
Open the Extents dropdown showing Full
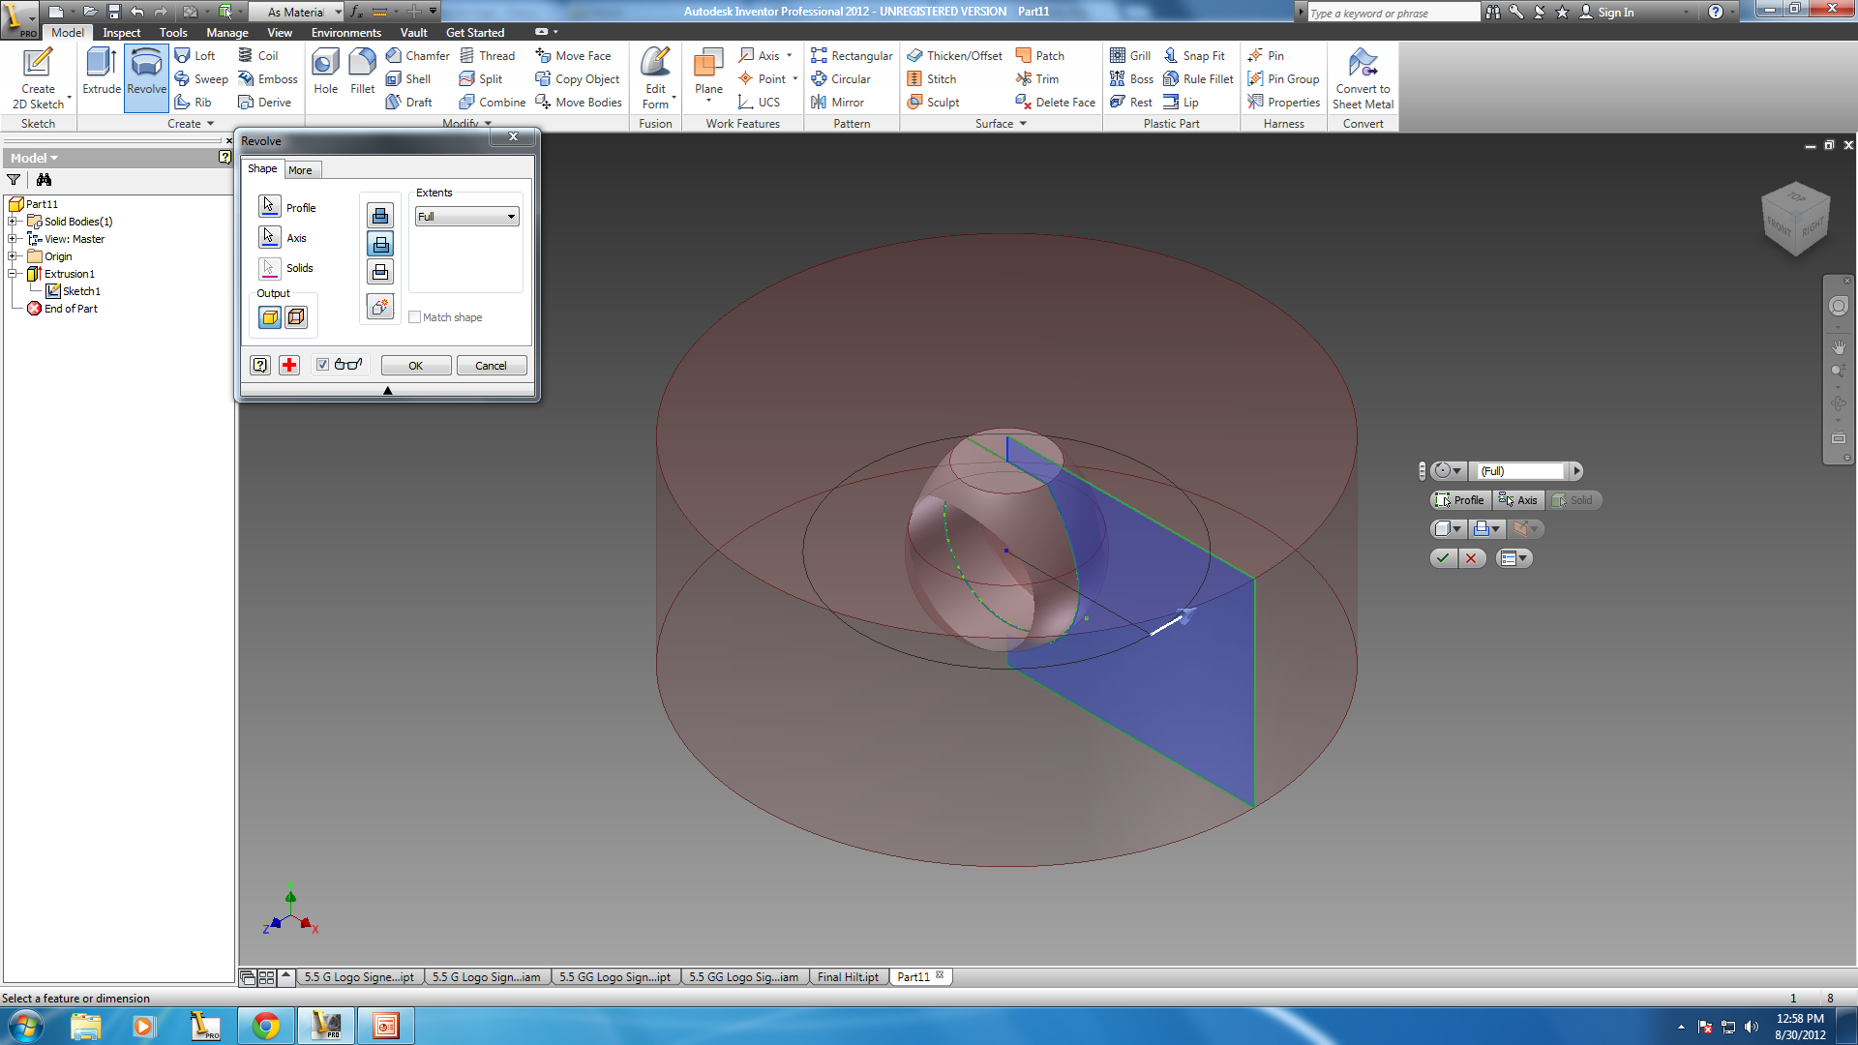(x=467, y=217)
